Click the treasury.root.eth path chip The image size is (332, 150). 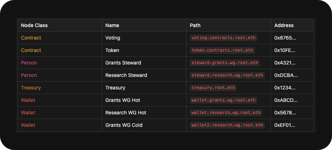click(x=213, y=88)
